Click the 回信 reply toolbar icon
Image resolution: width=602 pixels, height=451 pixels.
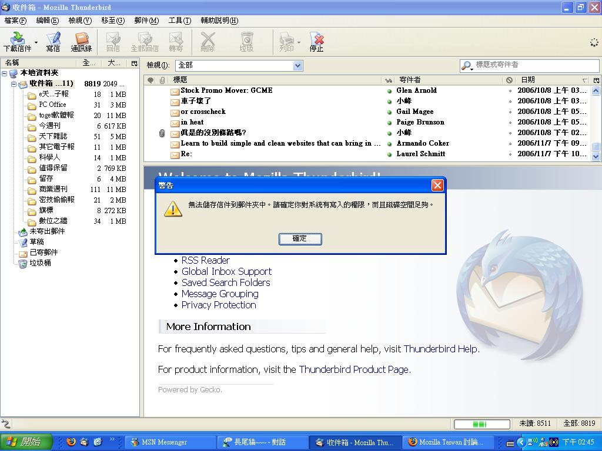click(x=113, y=42)
